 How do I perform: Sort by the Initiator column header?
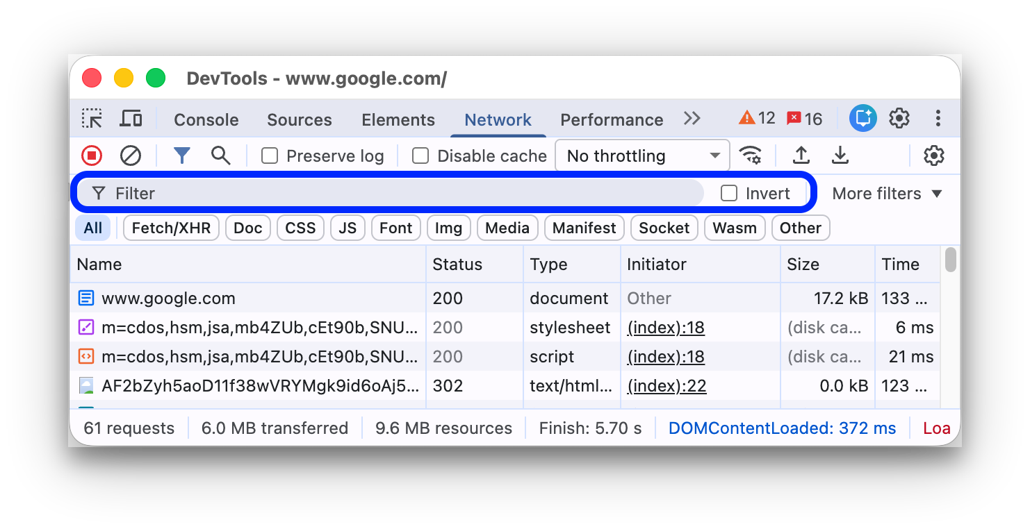point(701,264)
